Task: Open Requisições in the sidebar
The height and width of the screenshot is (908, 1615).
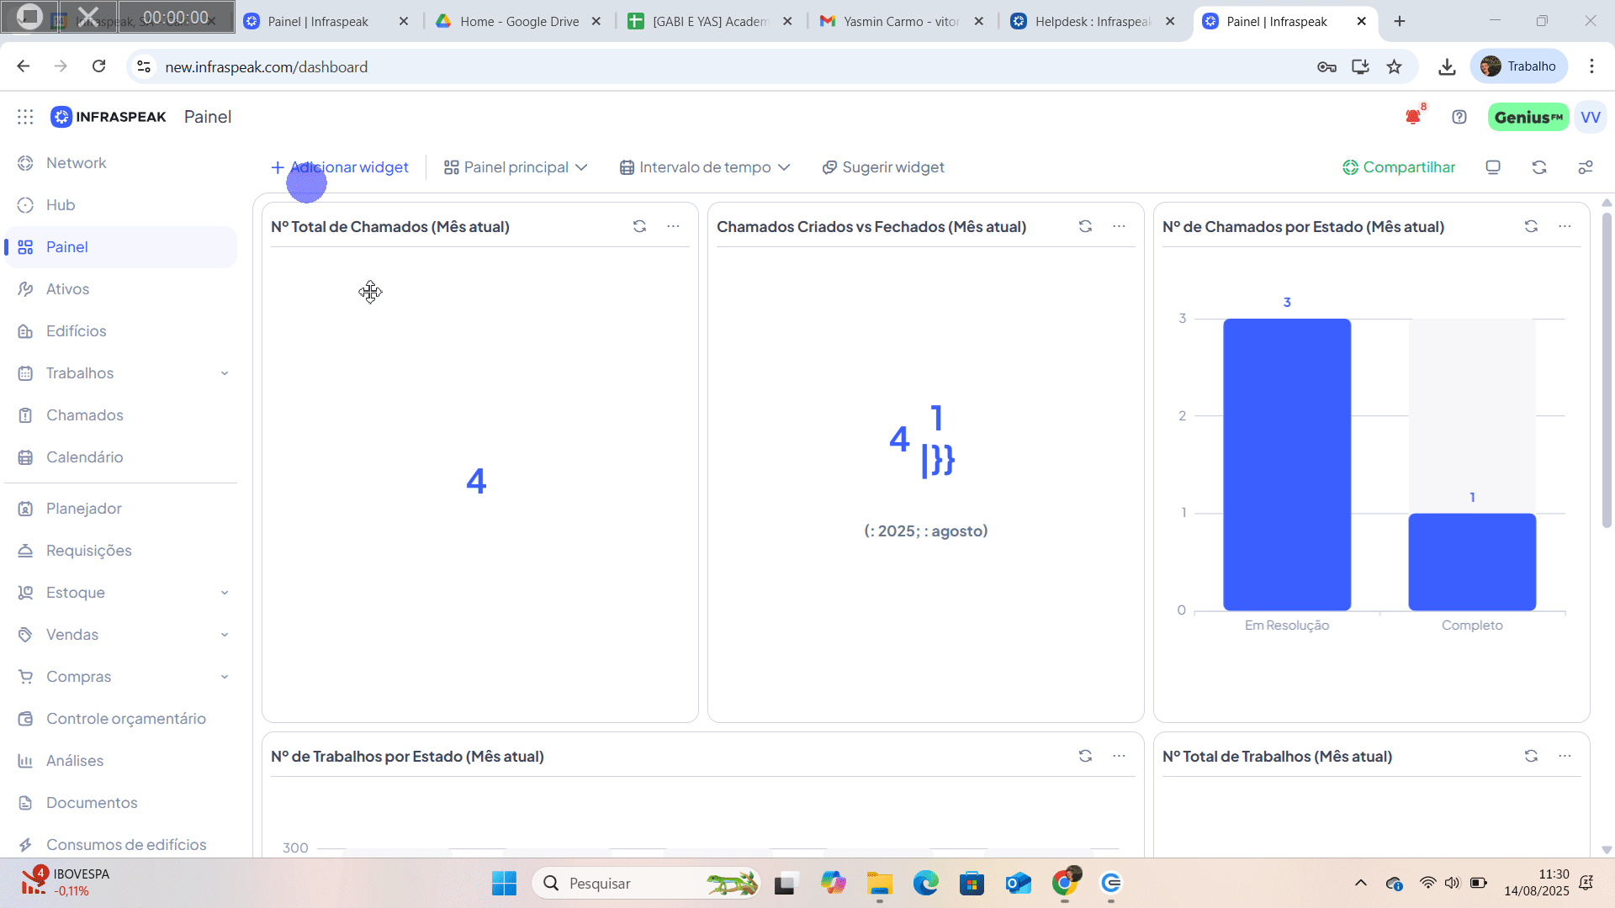Action: pos(121,551)
